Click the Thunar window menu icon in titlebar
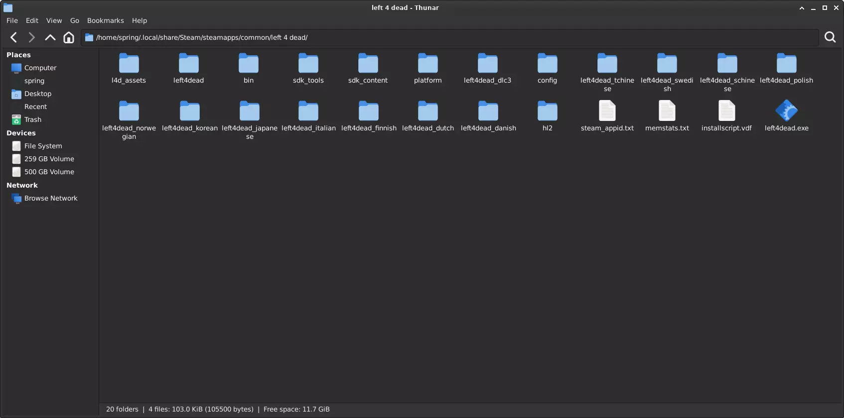 point(8,7)
